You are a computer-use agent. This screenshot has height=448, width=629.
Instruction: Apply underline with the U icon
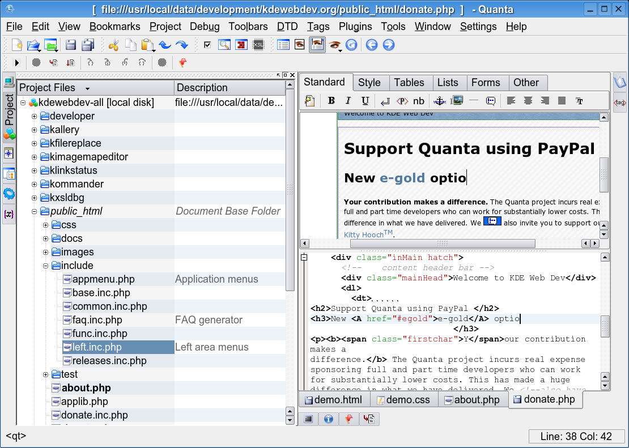[365, 101]
